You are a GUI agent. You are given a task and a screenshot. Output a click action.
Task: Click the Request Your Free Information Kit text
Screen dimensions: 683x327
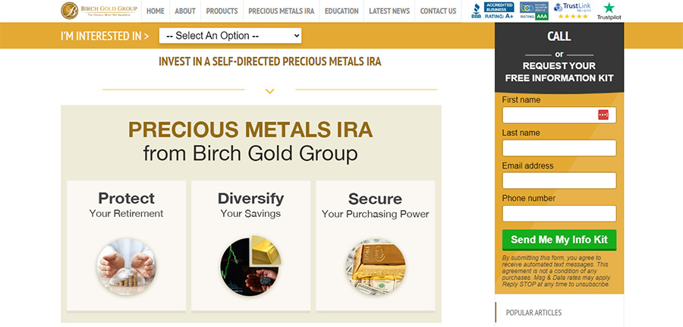[559, 72]
